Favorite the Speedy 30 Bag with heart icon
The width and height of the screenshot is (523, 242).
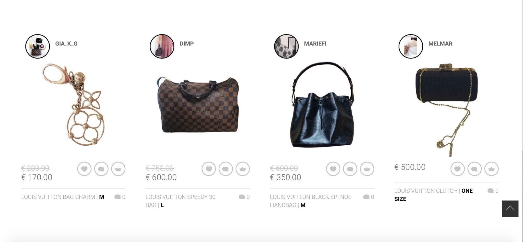pyautogui.click(x=209, y=169)
